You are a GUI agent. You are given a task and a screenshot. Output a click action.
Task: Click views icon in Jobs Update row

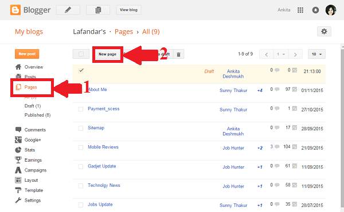click(295, 204)
